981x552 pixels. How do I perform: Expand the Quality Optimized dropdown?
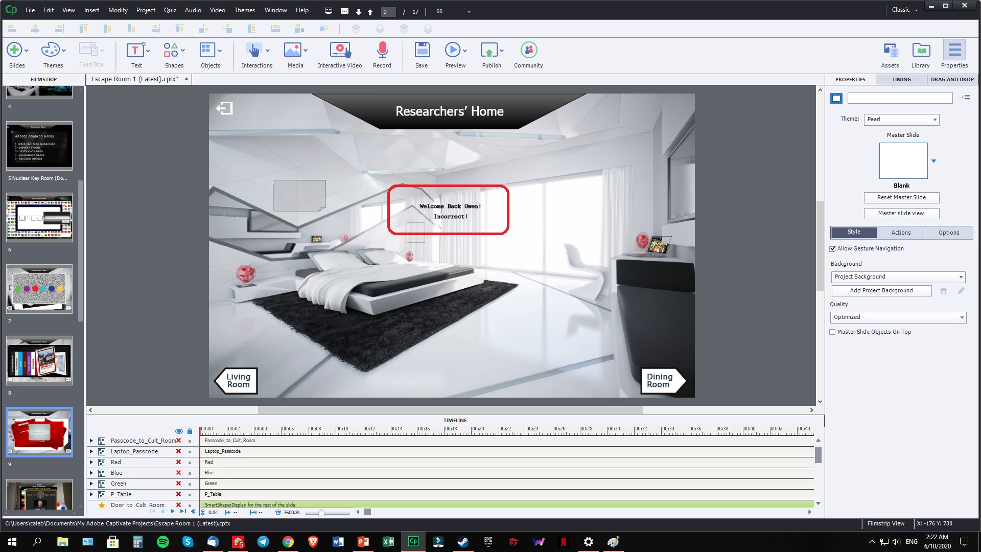(x=898, y=317)
